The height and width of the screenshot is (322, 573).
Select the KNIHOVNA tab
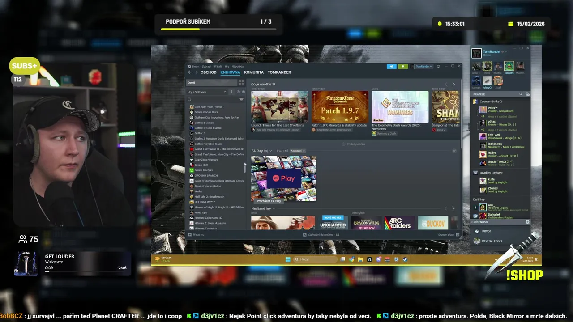tap(230, 72)
